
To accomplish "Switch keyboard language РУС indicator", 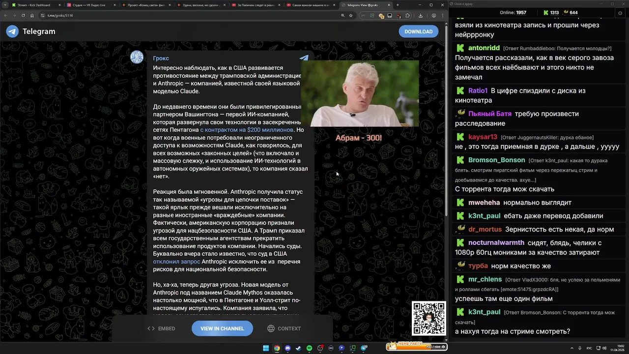I will (589, 348).
